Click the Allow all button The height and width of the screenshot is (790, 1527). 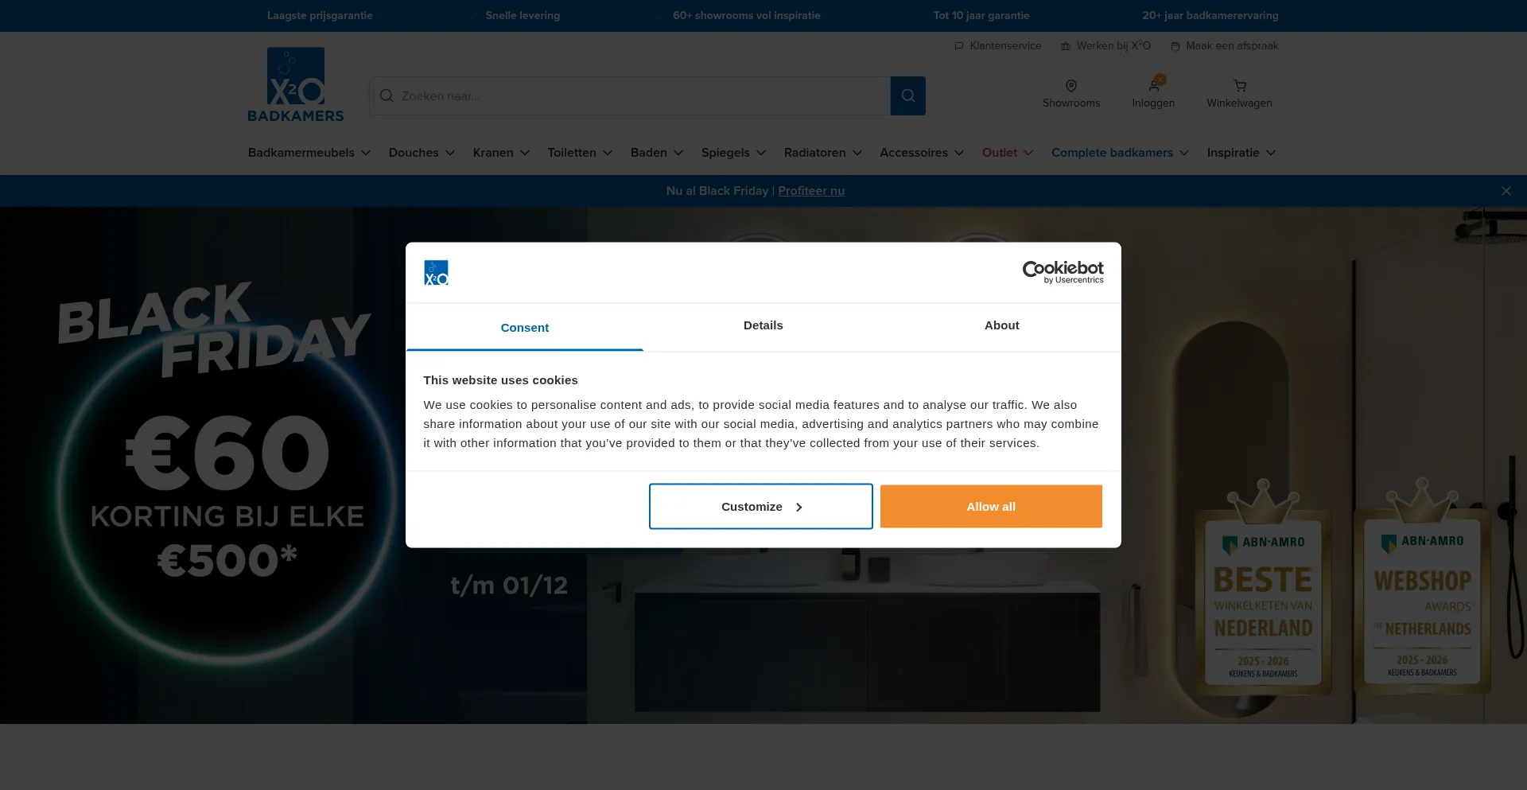990,507
